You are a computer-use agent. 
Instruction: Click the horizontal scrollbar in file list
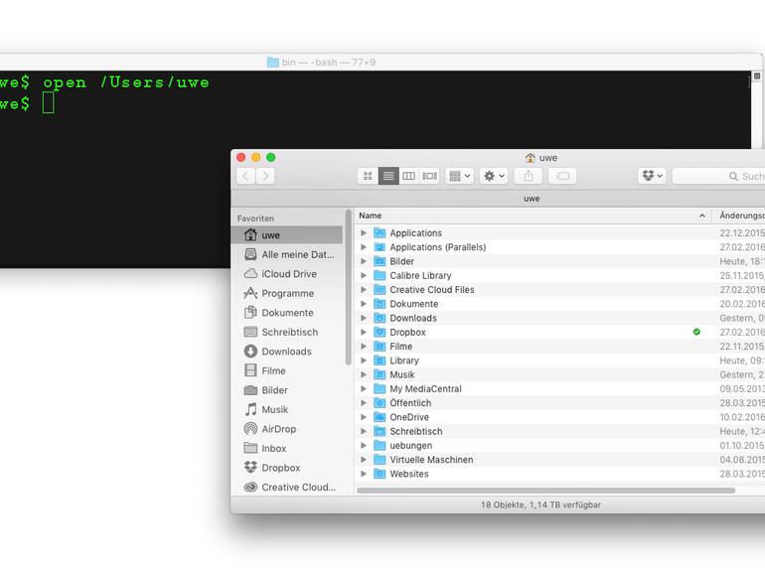546,491
